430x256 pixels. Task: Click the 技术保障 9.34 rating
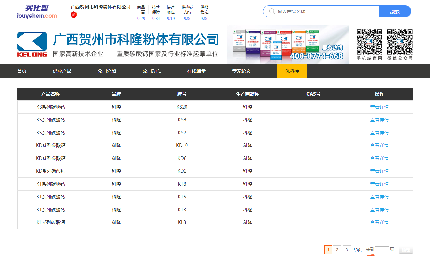pos(156,13)
